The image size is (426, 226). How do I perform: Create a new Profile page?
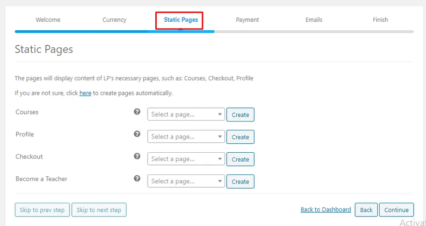pos(240,137)
